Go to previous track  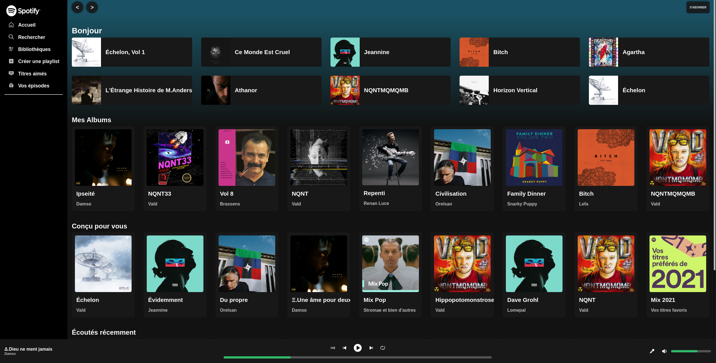click(344, 348)
